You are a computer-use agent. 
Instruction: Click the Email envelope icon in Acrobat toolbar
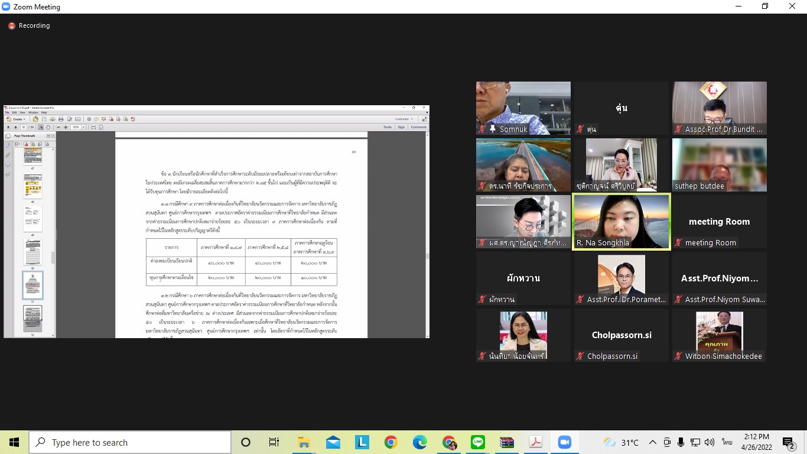[77, 119]
